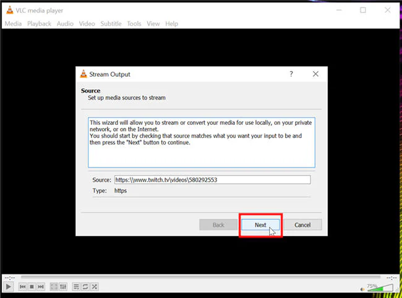This screenshot has width=402, height=298.
Task: Click the VLC cone icon in dialog title
Action: (83, 74)
